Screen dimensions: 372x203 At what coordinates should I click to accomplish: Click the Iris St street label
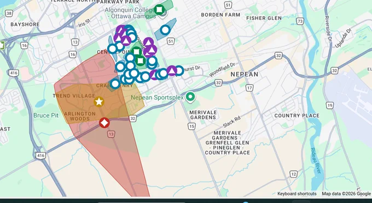84,23
